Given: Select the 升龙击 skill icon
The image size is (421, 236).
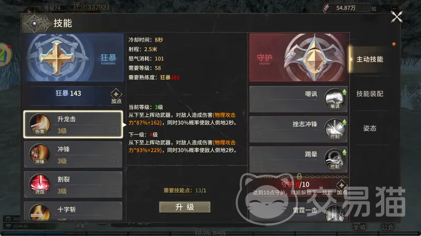Looking at the screenshot, I should pyautogui.click(x=40, y=124).
